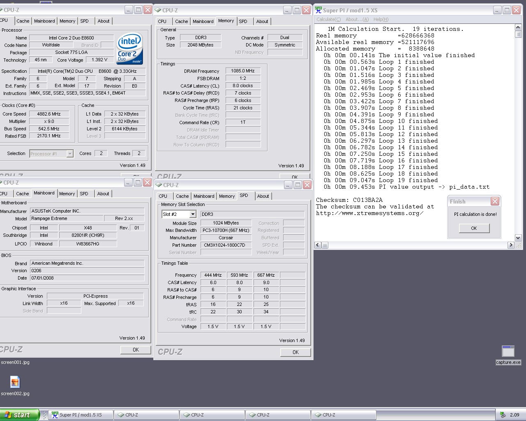Open Calculate menu in Super PI
The image size is (526, 421).
pyautogui.click(x=328, y=19)
